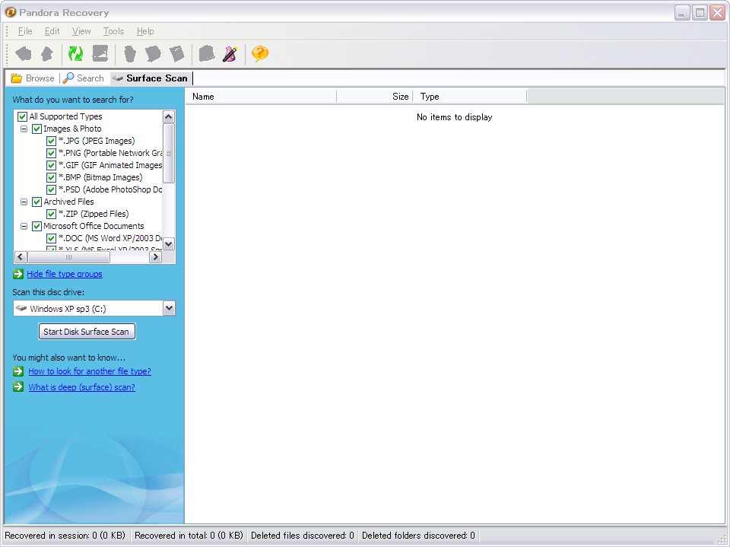Viewport: 730px width, 547px height.
Task: Select the Surface Scan tab
Action: [151, 78]
